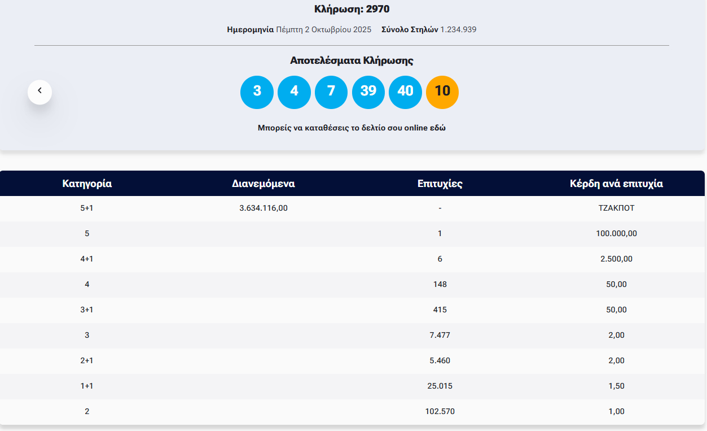Click the blue ball number 4
707x431 pixels.
(x=294, y=92)
